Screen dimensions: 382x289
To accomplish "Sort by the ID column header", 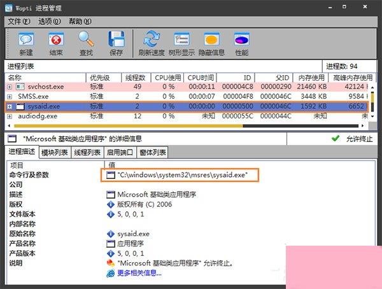I will [x=236, y=78].
